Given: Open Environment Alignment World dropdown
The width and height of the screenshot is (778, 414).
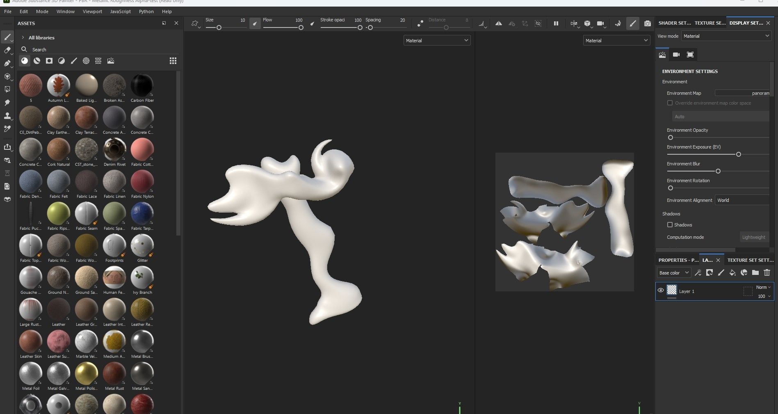Looking at the screenshot, I should point(742,200).
